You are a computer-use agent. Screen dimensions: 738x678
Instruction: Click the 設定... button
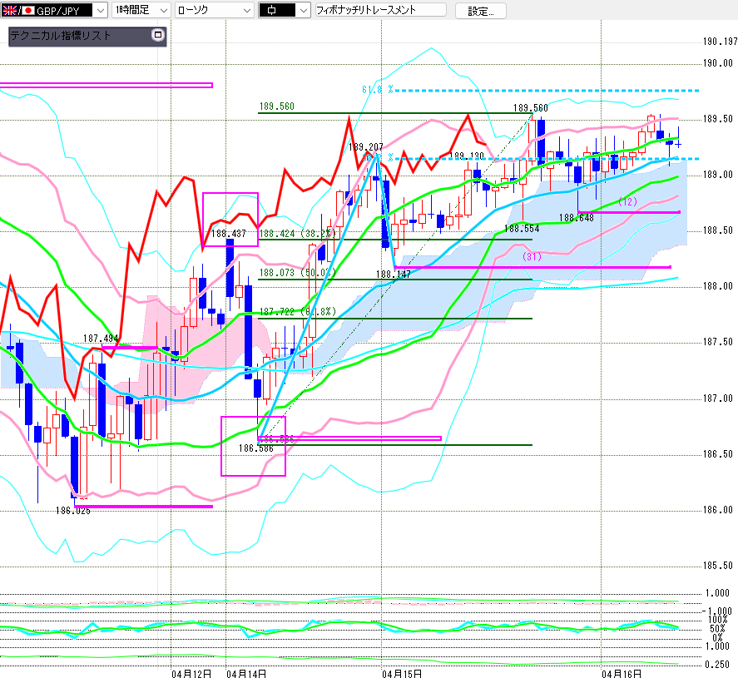[x=481, y=11]
